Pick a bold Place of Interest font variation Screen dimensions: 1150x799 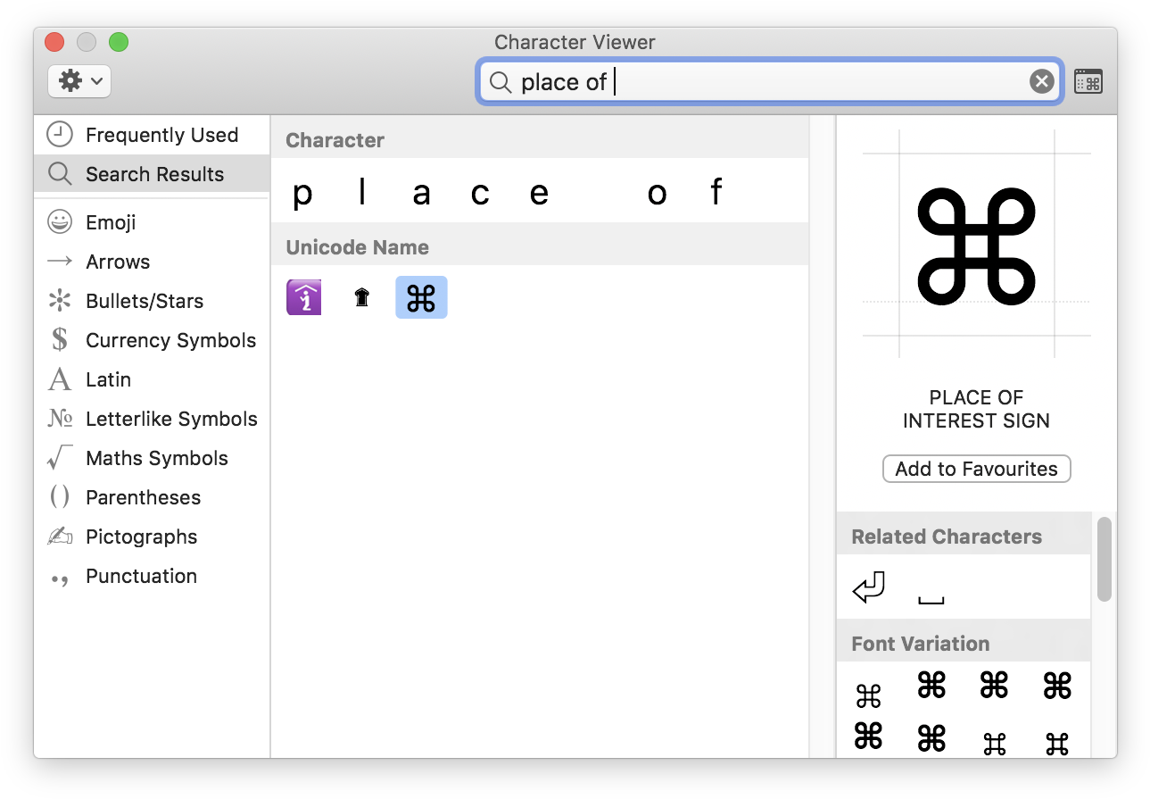(931, 686)
